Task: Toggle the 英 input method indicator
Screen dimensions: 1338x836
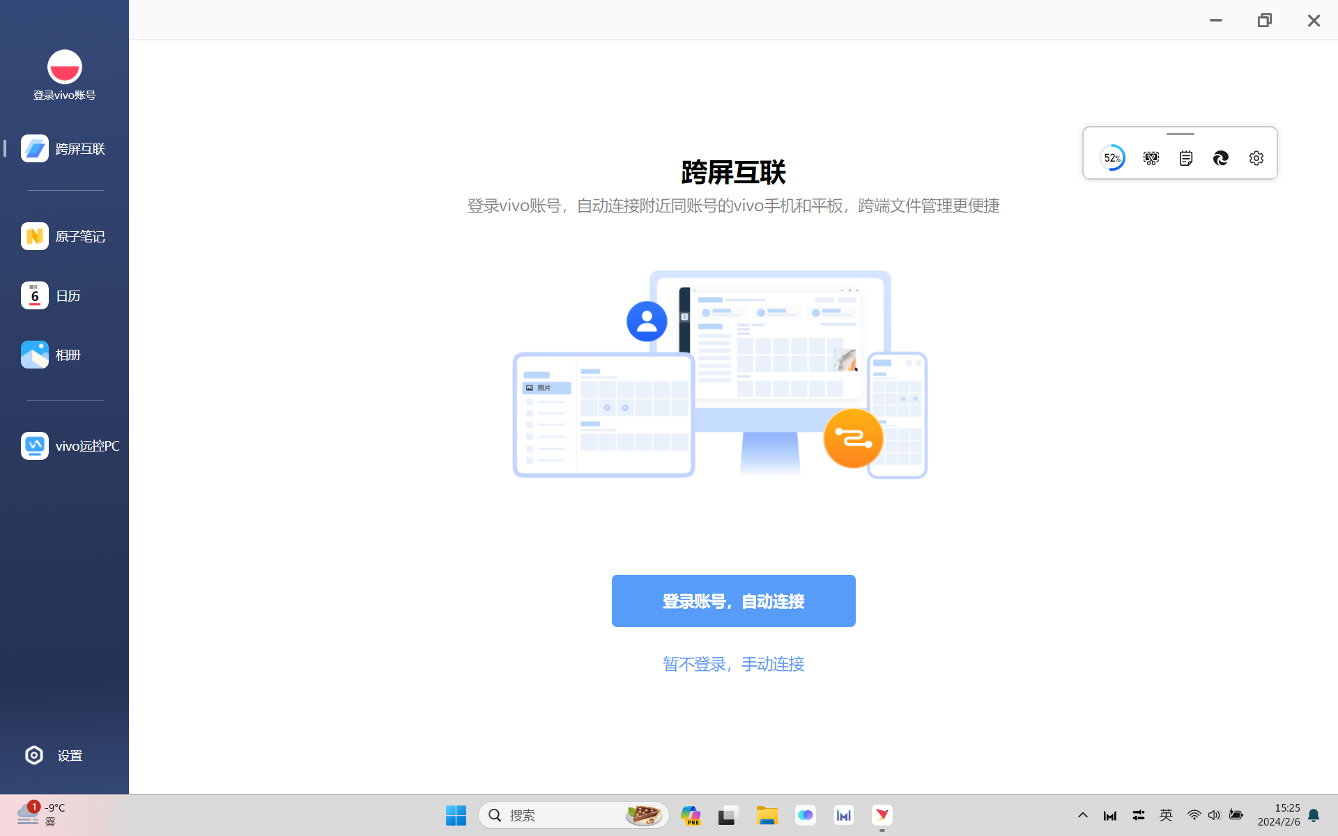Action: (x=1166, y=815)
